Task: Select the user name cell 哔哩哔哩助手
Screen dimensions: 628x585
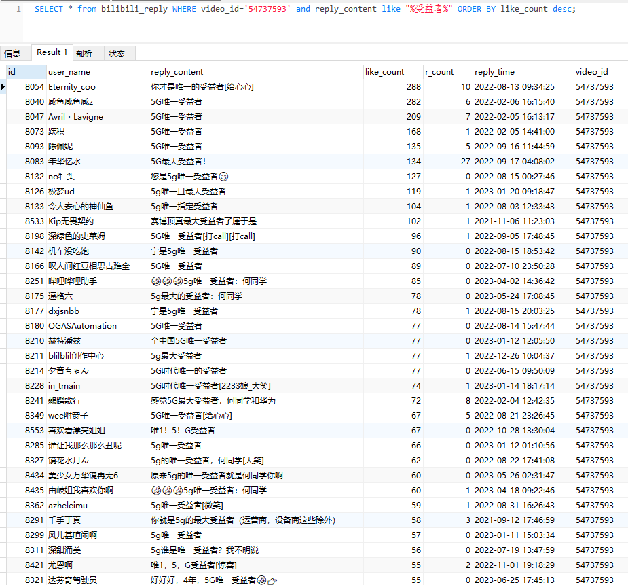Action: 98,281
